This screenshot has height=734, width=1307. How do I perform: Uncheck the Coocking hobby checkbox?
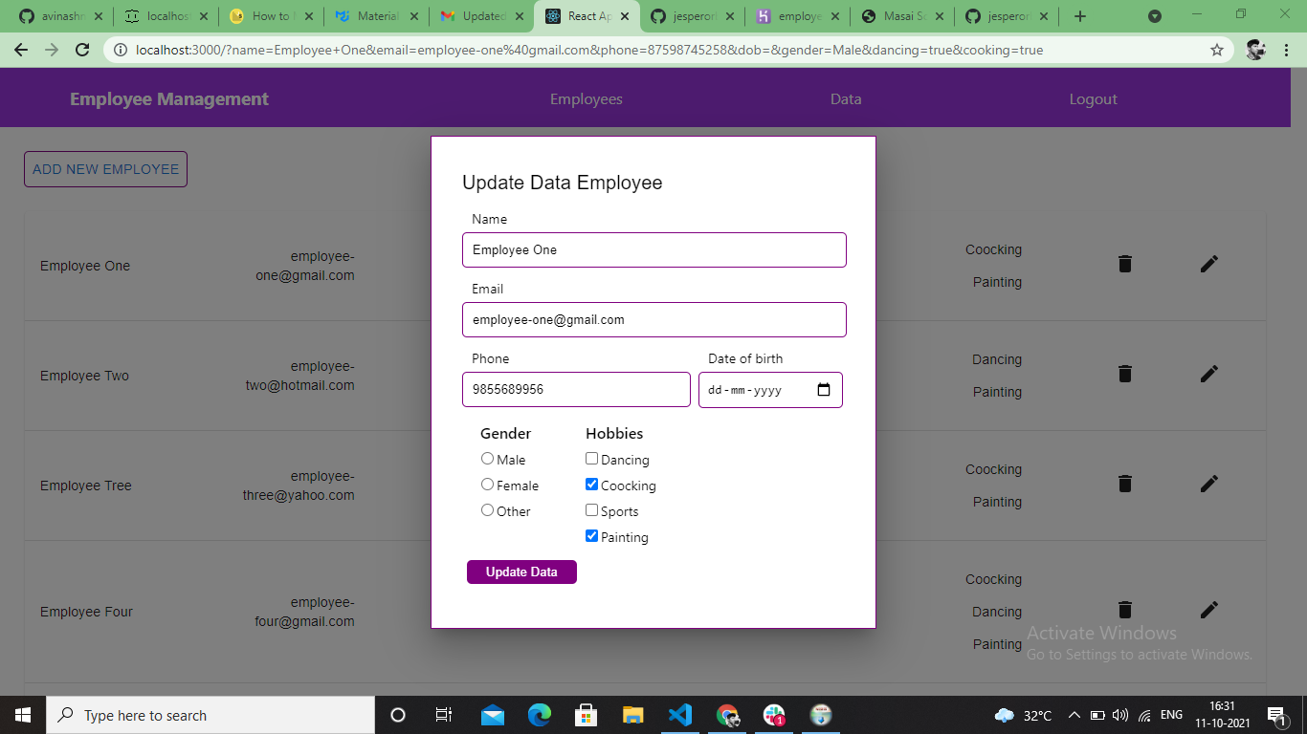click(591, 485)
